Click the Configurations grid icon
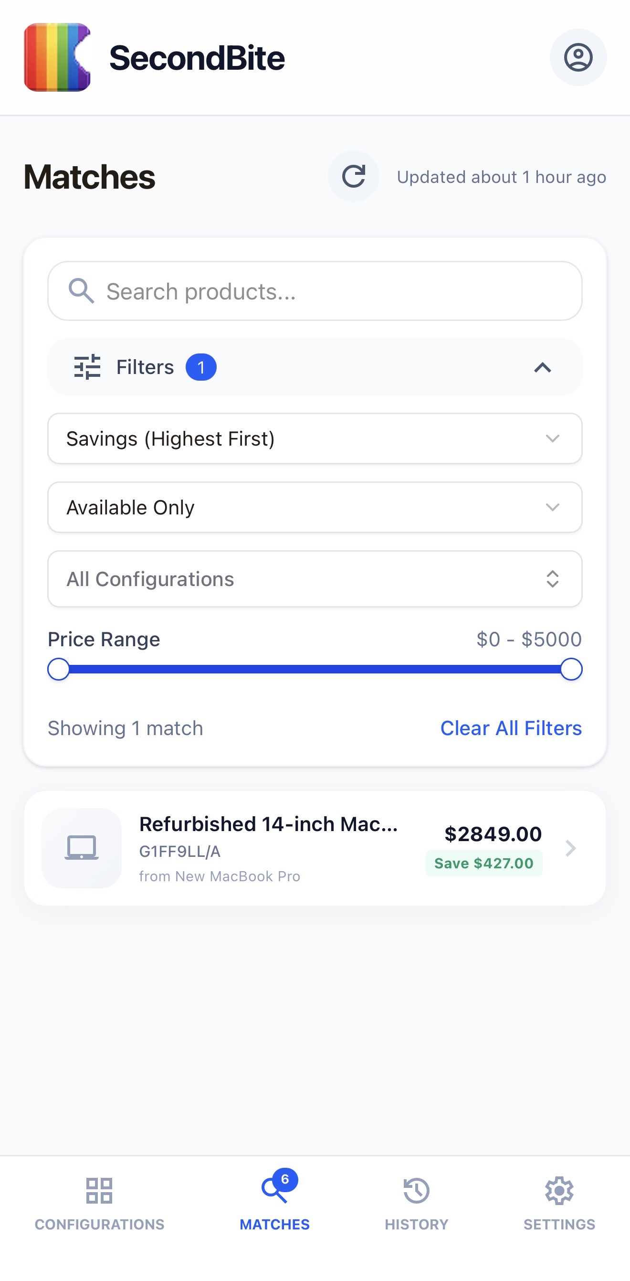630x1281 pixels. [99, 1192]
